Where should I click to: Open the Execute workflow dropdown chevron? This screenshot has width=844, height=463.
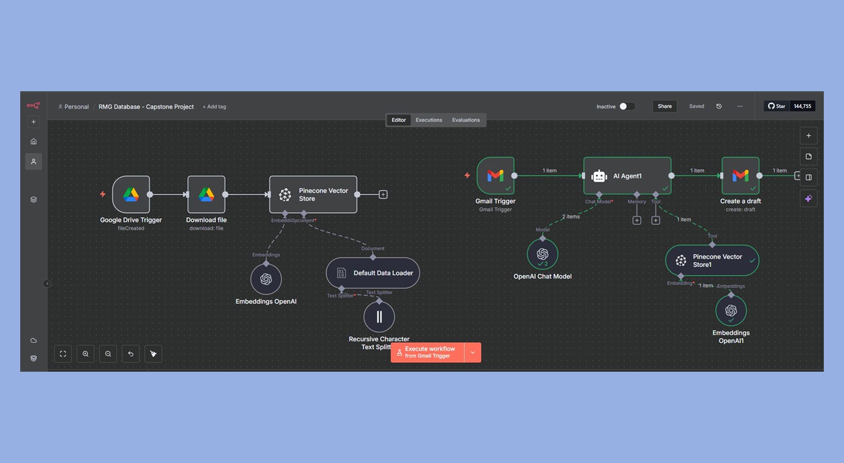coord(473,352)
